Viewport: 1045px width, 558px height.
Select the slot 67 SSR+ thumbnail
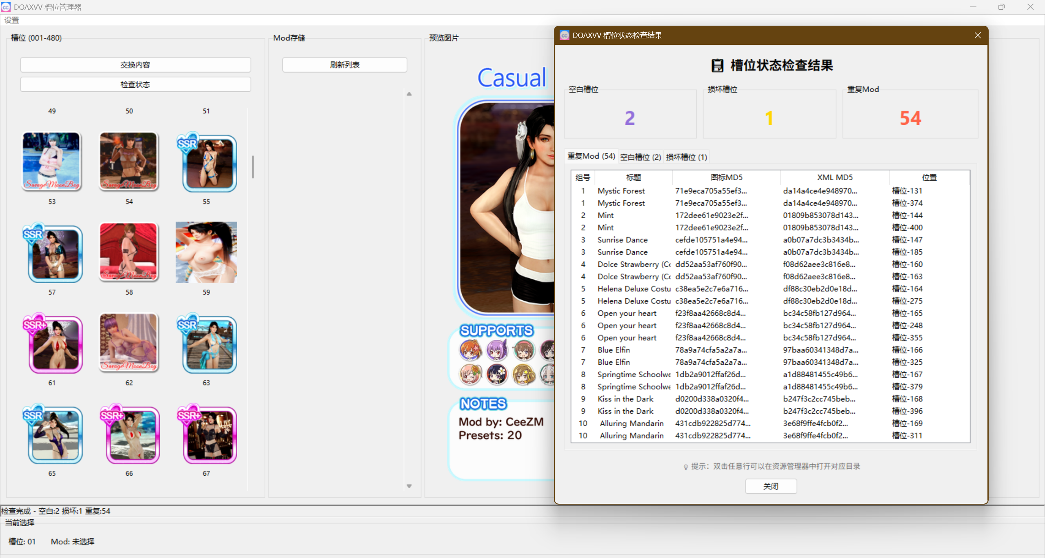[x=207, y=434]
